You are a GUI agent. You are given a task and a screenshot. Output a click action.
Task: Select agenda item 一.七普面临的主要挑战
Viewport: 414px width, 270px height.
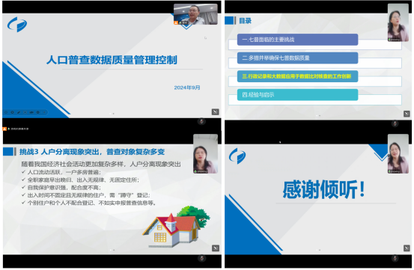click(x=297, y=40)
